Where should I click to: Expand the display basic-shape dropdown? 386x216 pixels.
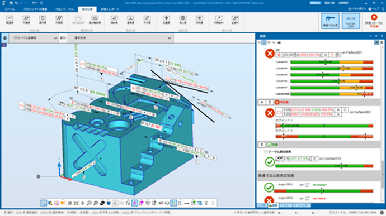[x=121, y=38]
